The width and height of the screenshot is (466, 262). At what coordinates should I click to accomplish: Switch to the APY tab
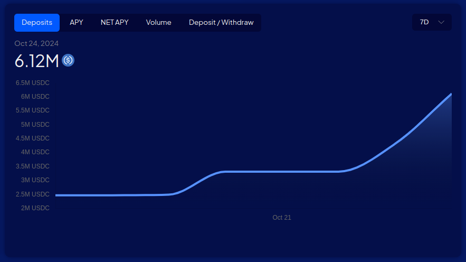[x=77, y=23]
